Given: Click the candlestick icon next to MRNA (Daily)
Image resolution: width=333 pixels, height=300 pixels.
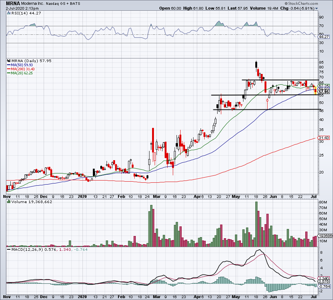Looking at the screenshot, I should (9, 61).
